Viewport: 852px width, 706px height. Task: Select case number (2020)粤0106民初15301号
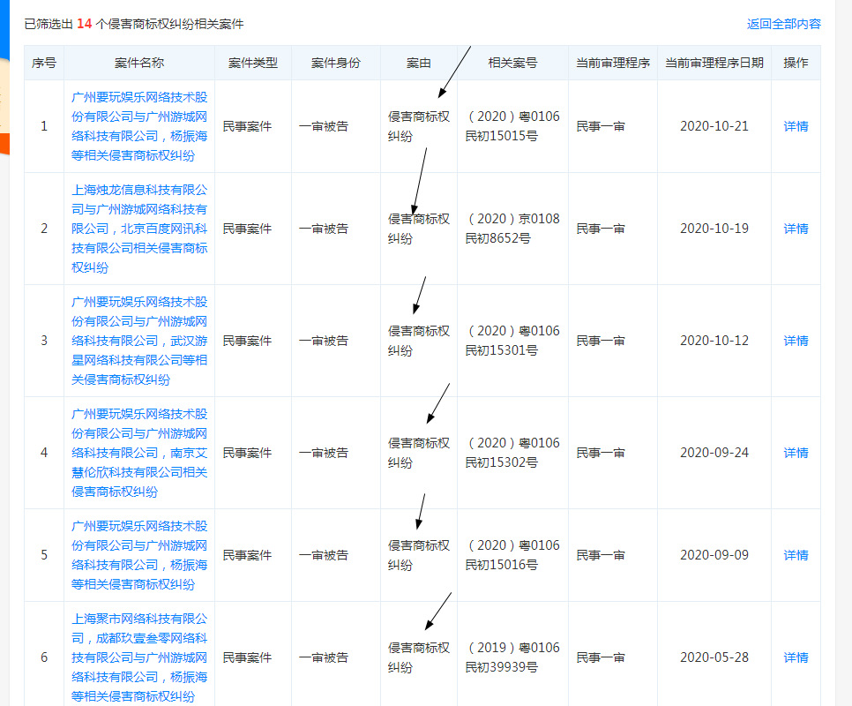512,341
